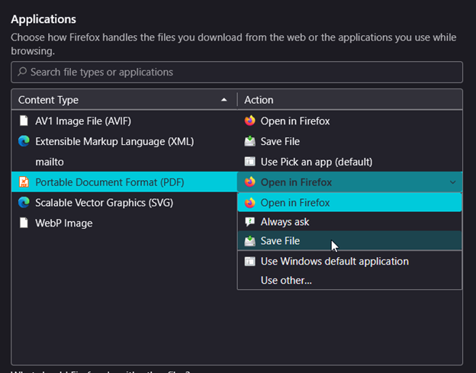Focus Search file types or applications field
The width and height of the screenshot is (476, 373).
point(236,72)
